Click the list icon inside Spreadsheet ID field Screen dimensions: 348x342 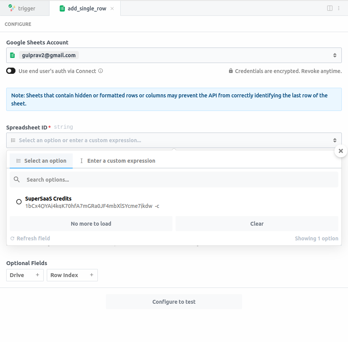(13, 140)
